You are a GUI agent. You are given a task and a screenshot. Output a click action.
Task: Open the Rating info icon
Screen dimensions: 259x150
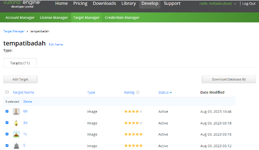pyautogui.click(x=138, y=92)
